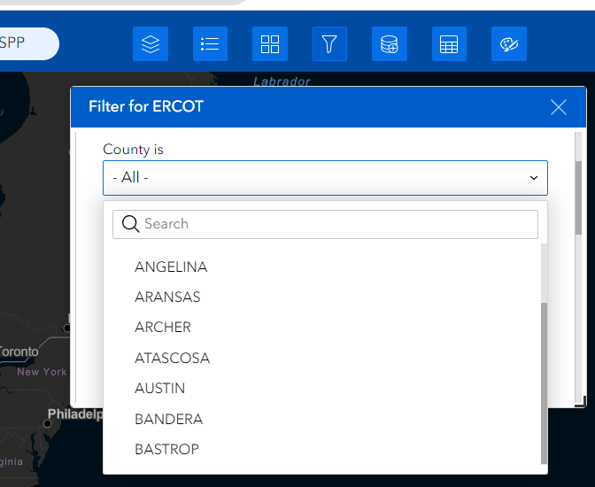
Task: Close the Filter for ERCOT panel
Action: pyautogui.click(x=558, y=107)
